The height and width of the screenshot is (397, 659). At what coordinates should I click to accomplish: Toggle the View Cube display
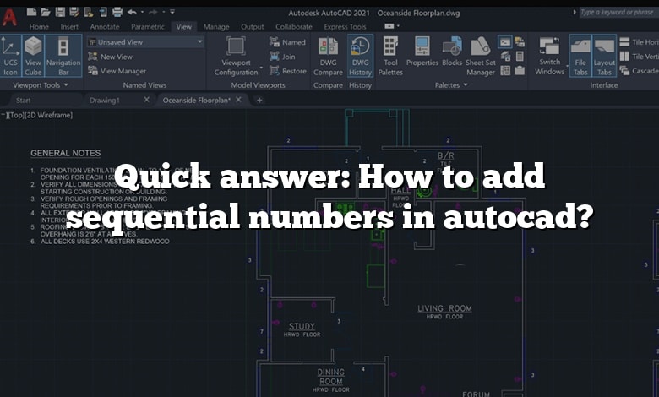coord(33,57)
